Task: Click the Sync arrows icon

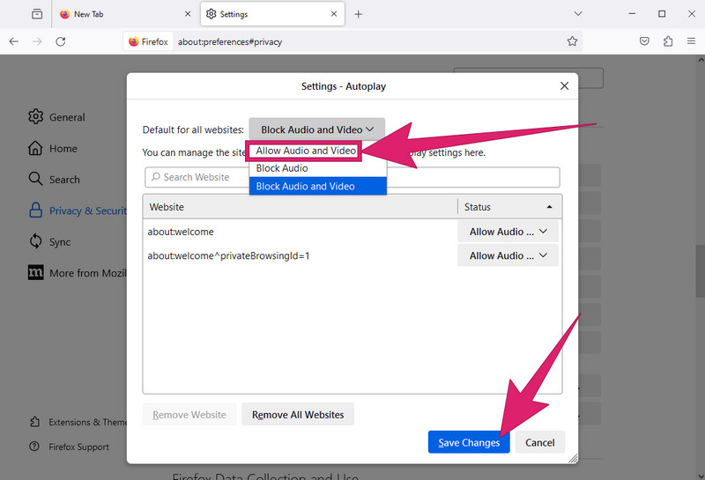Action: point(35,241)
